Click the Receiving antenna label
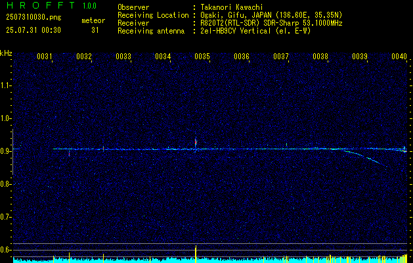 click(x=151, y=31)
